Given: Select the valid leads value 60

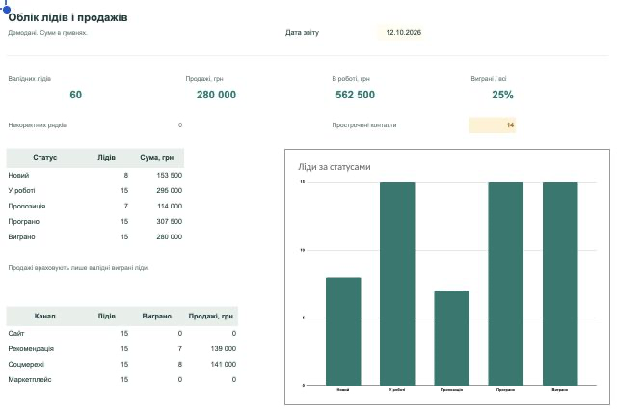Looking at the screenshot, I should tap(76, 95).
